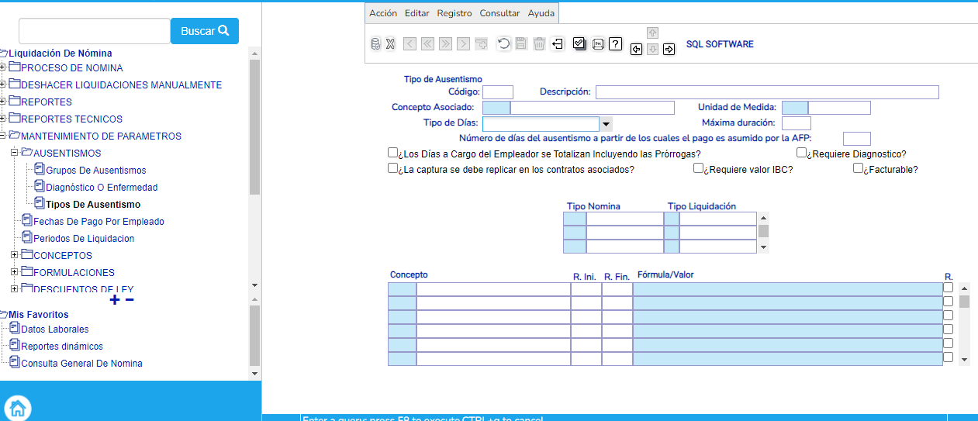
Task: Click the checkmark execute icon
Action: (x=579, y=44)
